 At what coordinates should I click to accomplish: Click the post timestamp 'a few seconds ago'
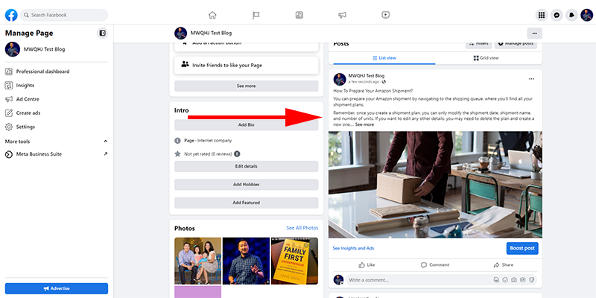point(364,82)
